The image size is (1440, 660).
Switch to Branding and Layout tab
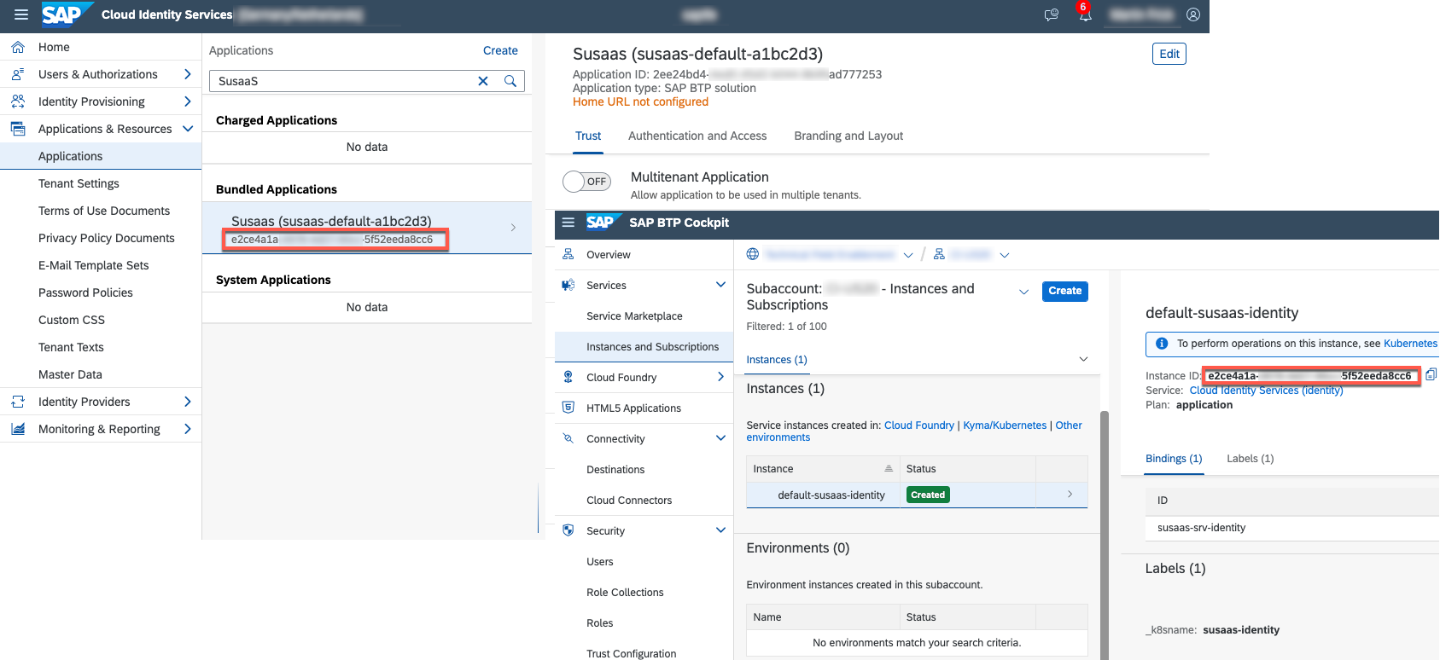point(848,136)
